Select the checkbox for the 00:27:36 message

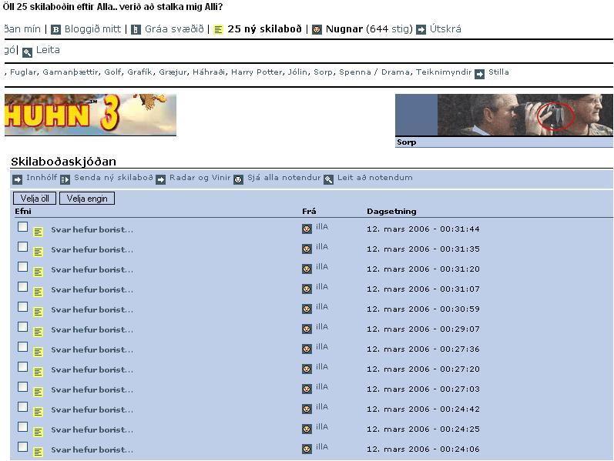click(22, 347)
